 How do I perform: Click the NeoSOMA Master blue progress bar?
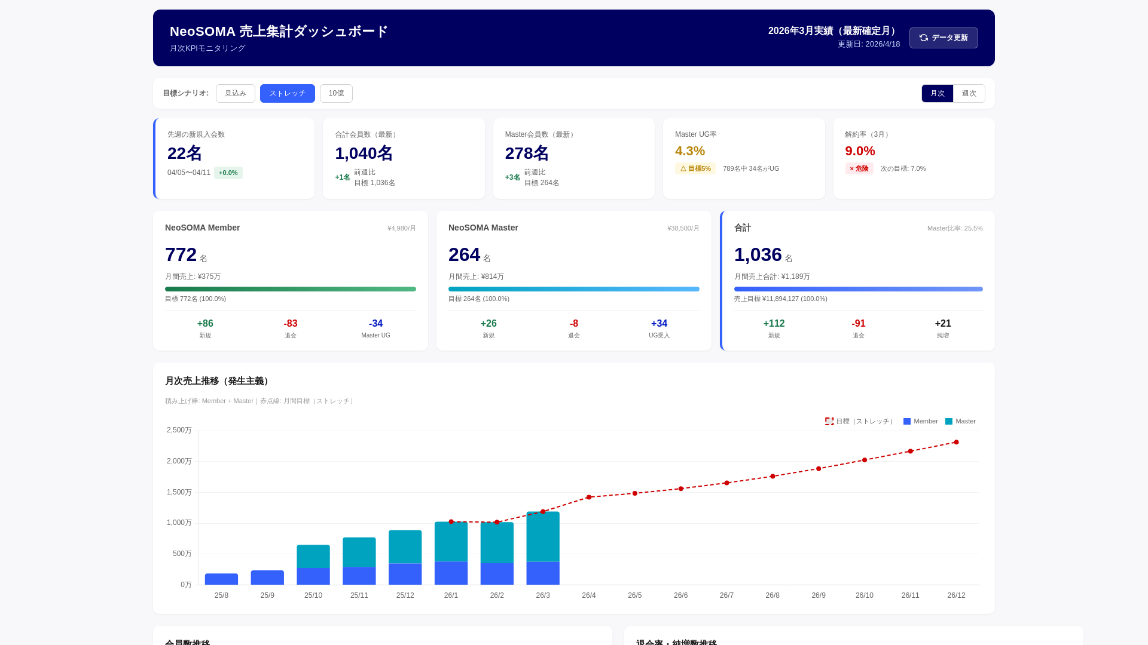pos(574,289)
